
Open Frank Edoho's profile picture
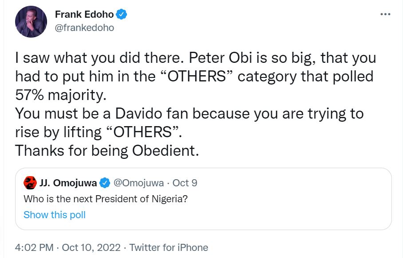31,22
